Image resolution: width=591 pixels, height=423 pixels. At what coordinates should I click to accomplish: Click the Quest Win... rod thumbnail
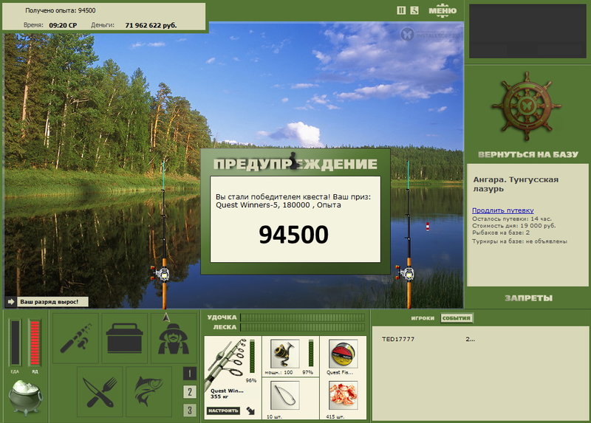(x=226, y=362)
